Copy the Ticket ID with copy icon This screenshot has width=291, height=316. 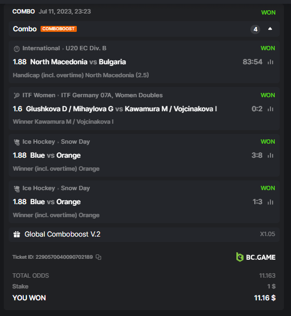coord(98,257)
